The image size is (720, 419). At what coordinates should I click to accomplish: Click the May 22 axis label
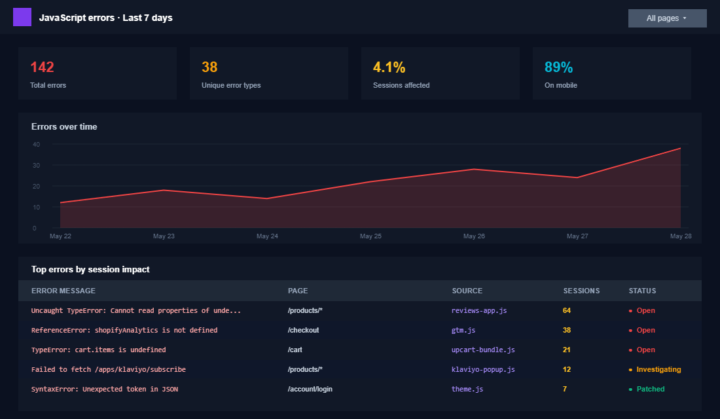click(x=60, y=236)
